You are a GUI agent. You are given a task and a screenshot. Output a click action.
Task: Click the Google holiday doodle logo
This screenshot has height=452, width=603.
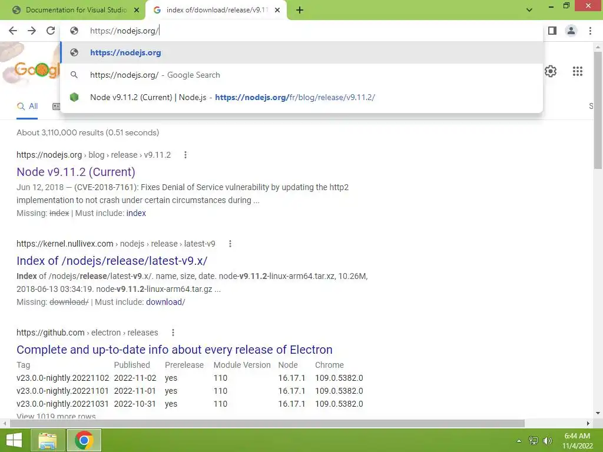pyautogui.click(x=30, y=65)
